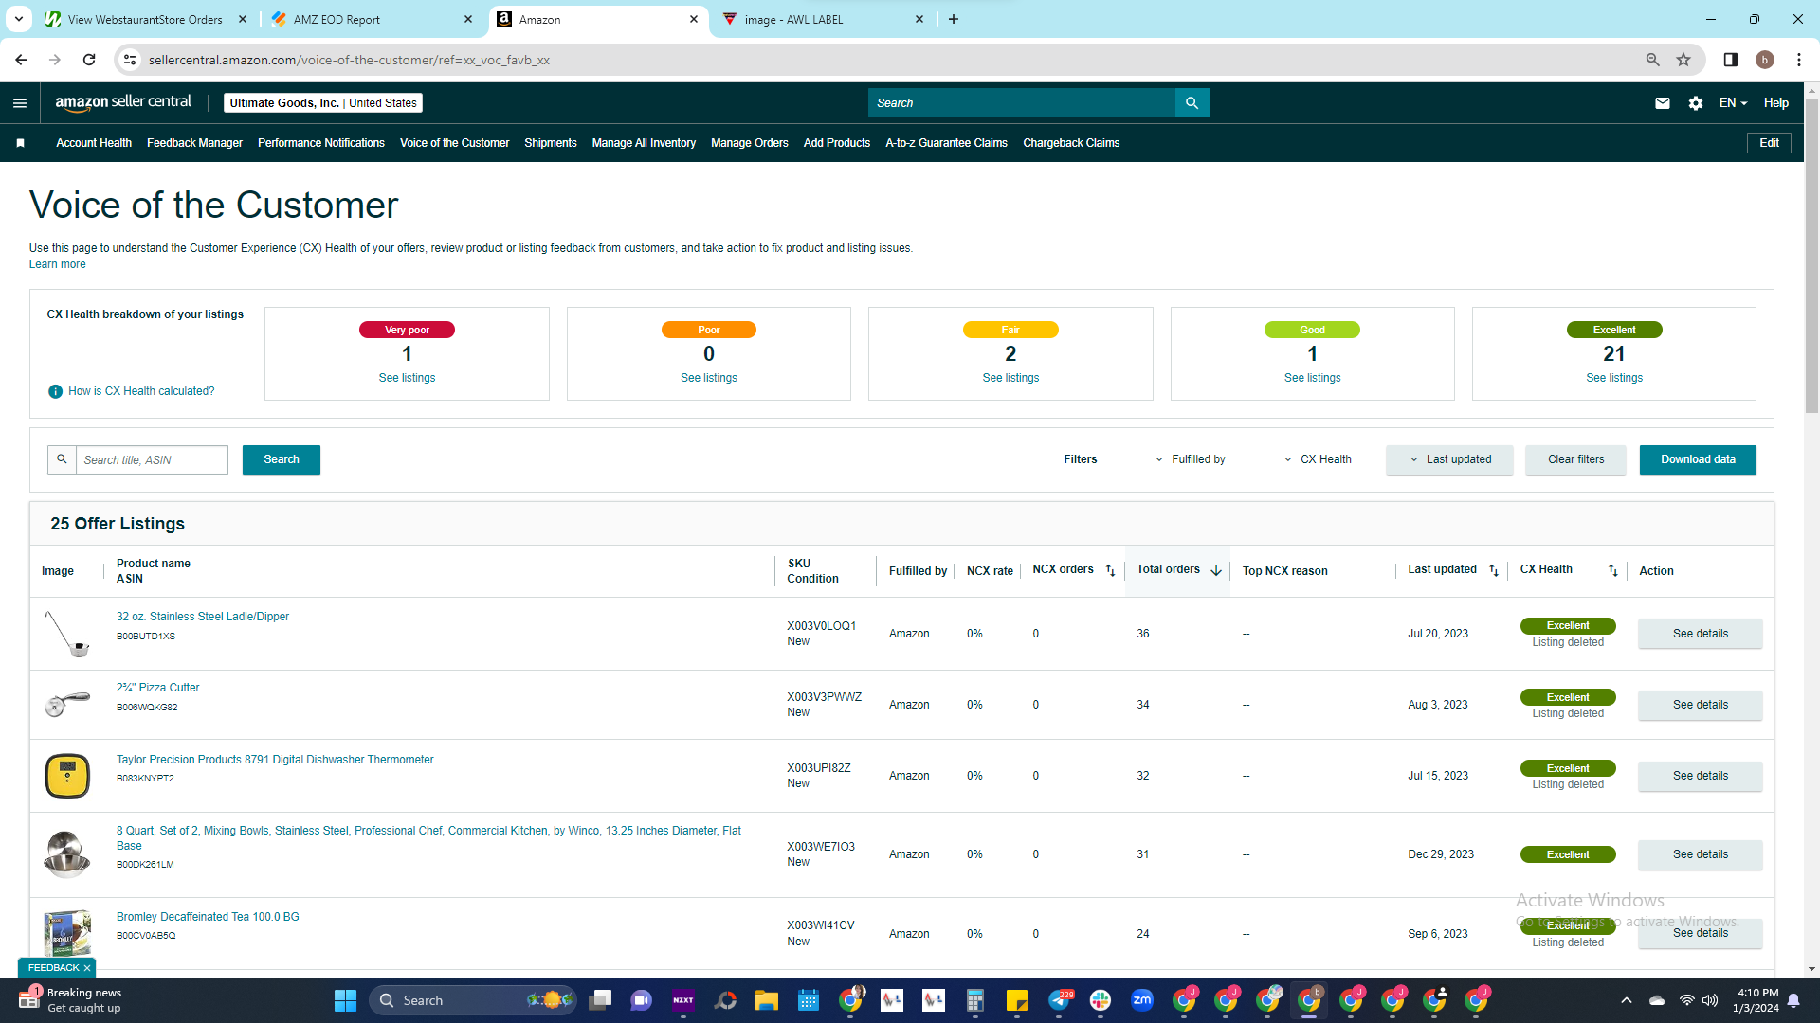Viewport: 1820px width, 1023px height.
Task: Click the Learn more link
Action: [58, 264]
